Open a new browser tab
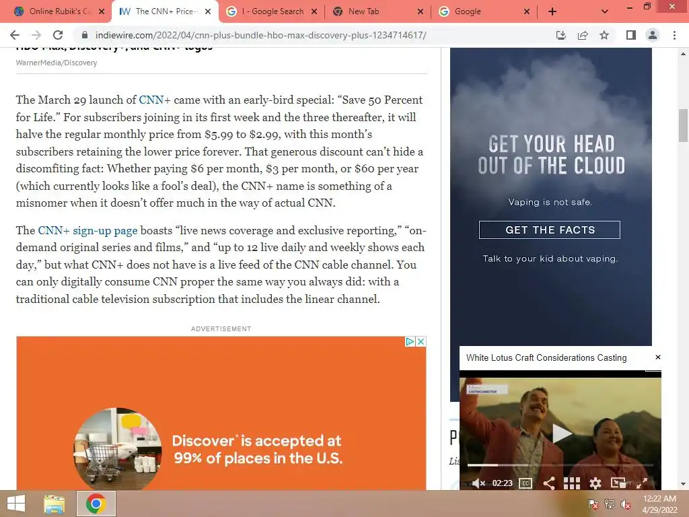 pyautogui.click(x=552, y=11)
